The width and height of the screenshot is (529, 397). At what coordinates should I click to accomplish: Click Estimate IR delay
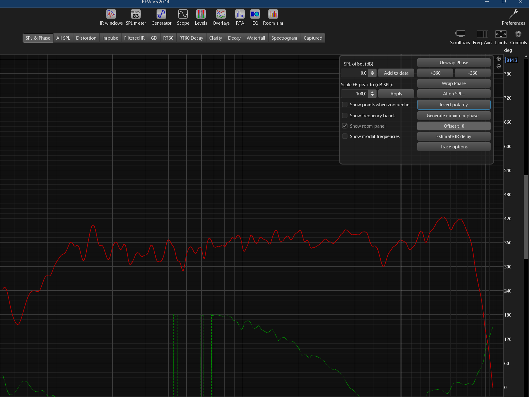(x=454, y=136)
